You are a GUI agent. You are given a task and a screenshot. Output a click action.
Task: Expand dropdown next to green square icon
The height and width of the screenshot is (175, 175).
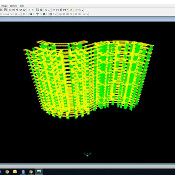click(34, 14)
